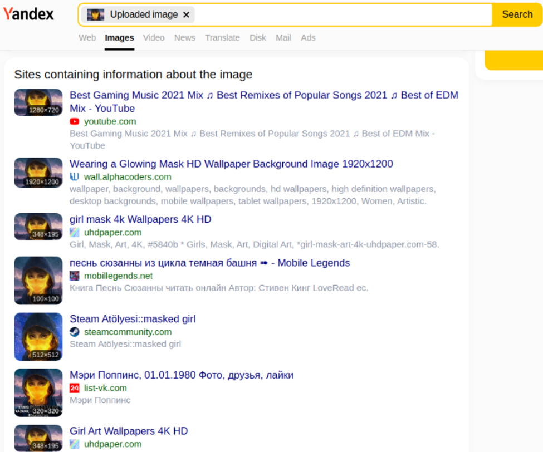The width and height of the screenshot is (543, 452).
Task: Open the Translate tab
Action: click(x=222, y=38)
